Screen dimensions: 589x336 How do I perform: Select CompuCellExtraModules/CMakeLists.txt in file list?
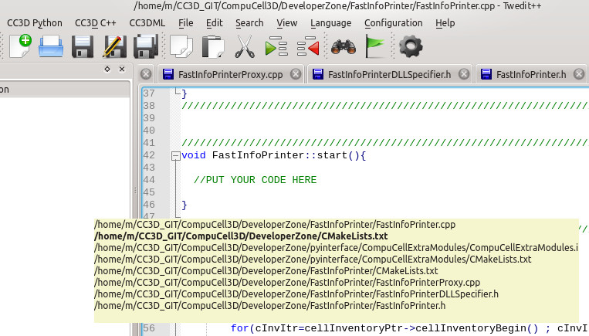tap(313, 259)
